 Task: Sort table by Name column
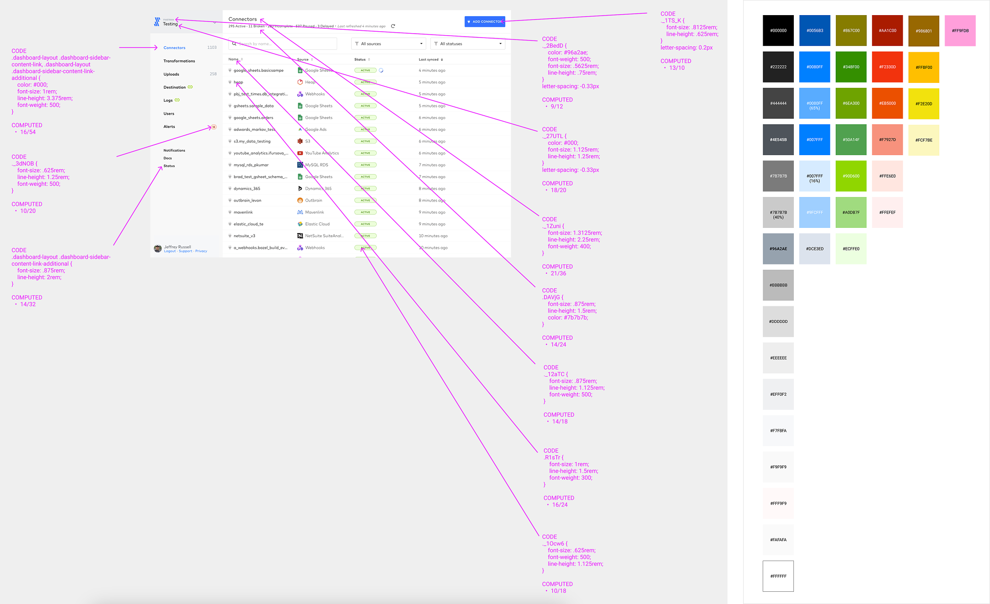236,60
